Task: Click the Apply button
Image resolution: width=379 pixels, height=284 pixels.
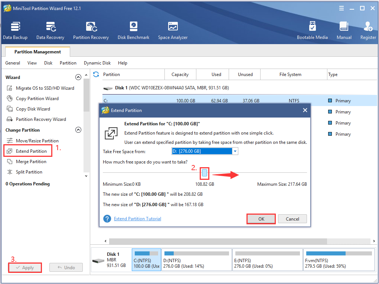Action: [25, 268]
